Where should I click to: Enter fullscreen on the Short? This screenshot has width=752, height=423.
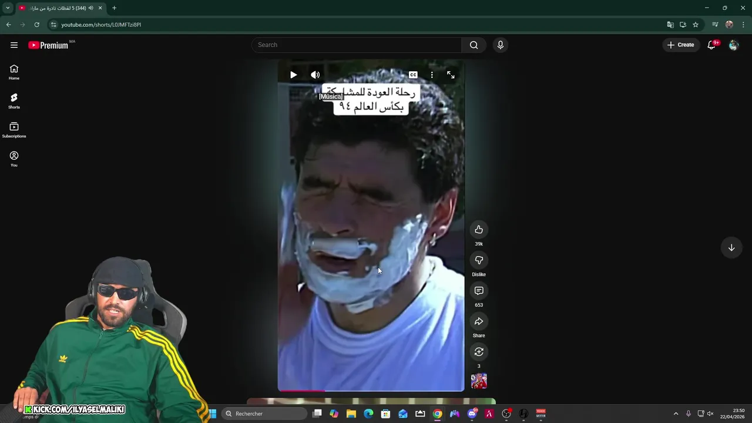click(x=451, y=75)
